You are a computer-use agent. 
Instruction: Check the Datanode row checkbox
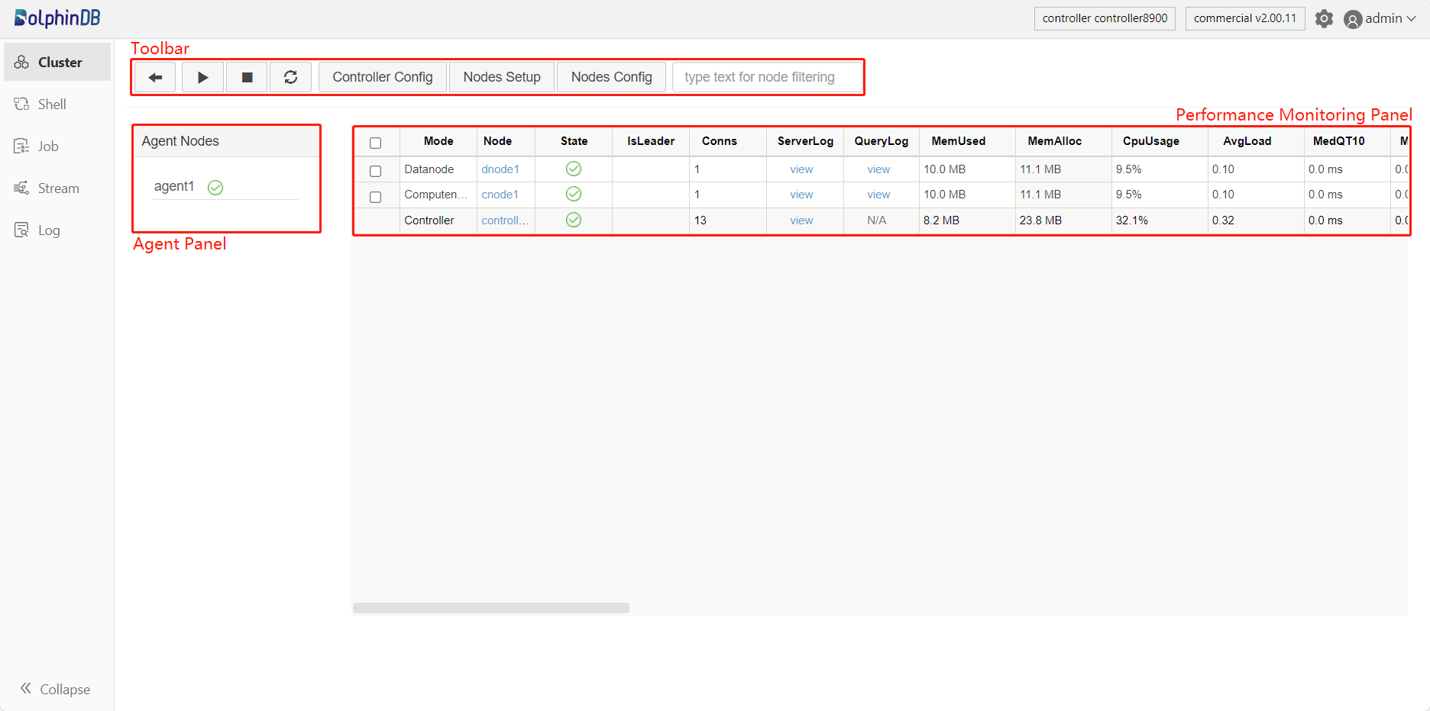tap(375, 171)
